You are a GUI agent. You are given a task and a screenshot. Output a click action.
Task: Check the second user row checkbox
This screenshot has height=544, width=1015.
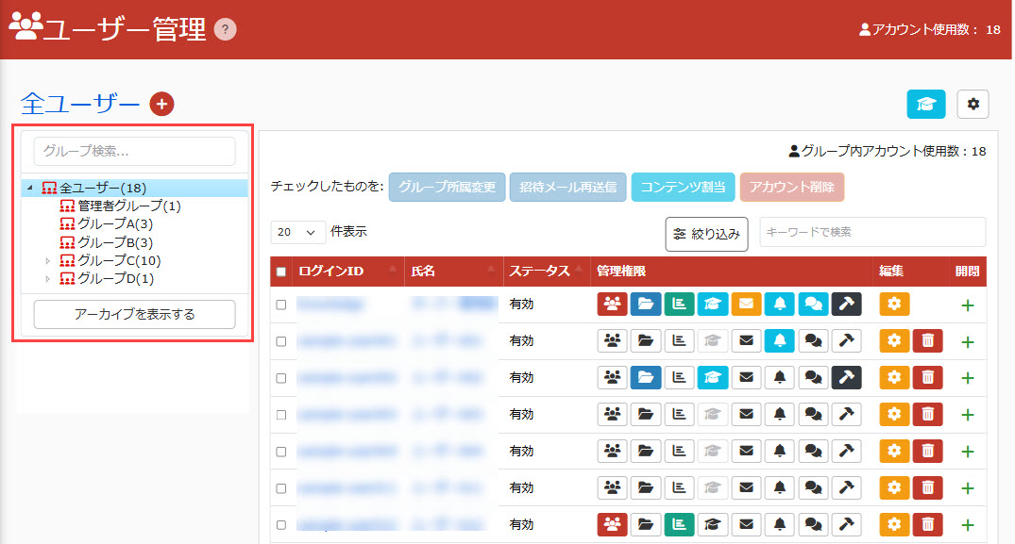click(280, 341)
